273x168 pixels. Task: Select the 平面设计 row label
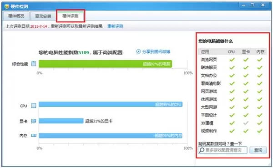(209, 115)
